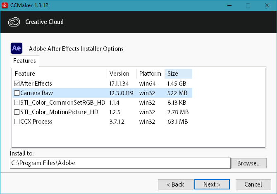This screenshot has width=277, height=194.
Task: Click the 522 MB size cell
Action: (x=177, y=93)
